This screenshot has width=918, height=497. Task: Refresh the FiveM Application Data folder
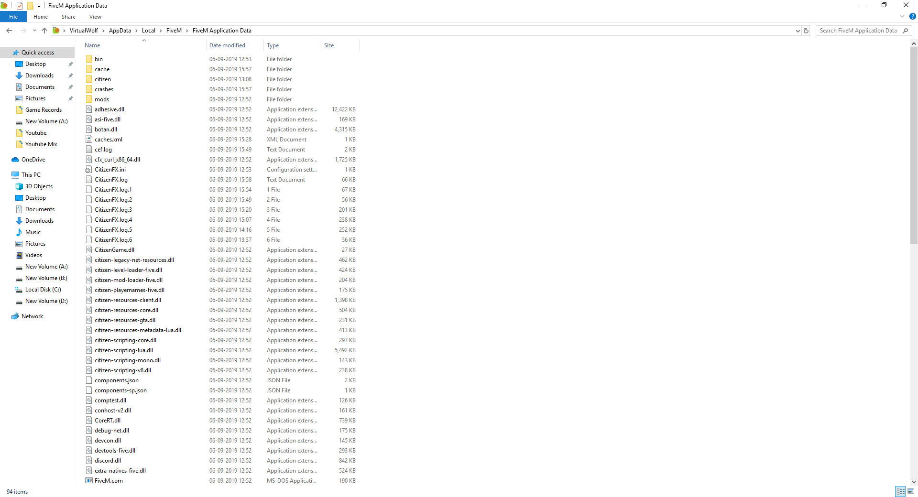(806, 31)
